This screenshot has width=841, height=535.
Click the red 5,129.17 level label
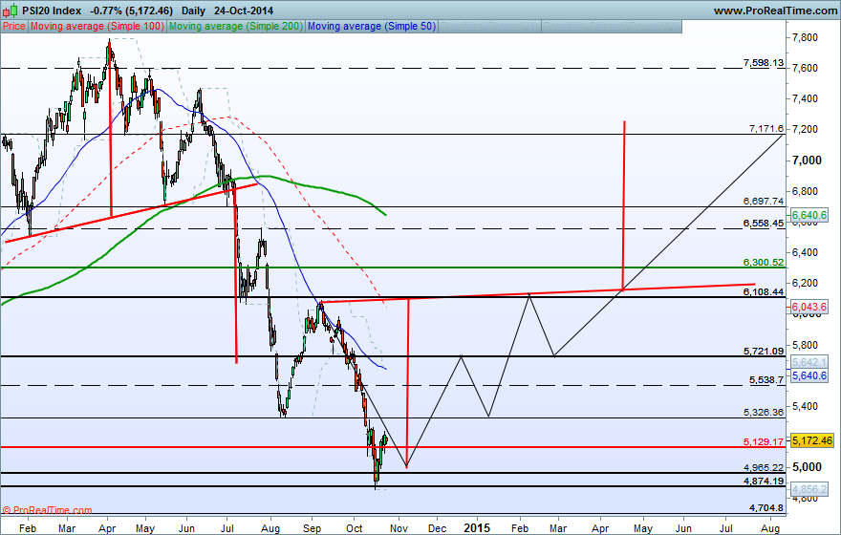pos(764,441)
